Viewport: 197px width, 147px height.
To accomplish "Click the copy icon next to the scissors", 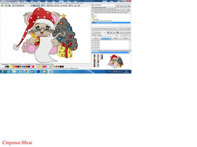I will click(99, 32).
